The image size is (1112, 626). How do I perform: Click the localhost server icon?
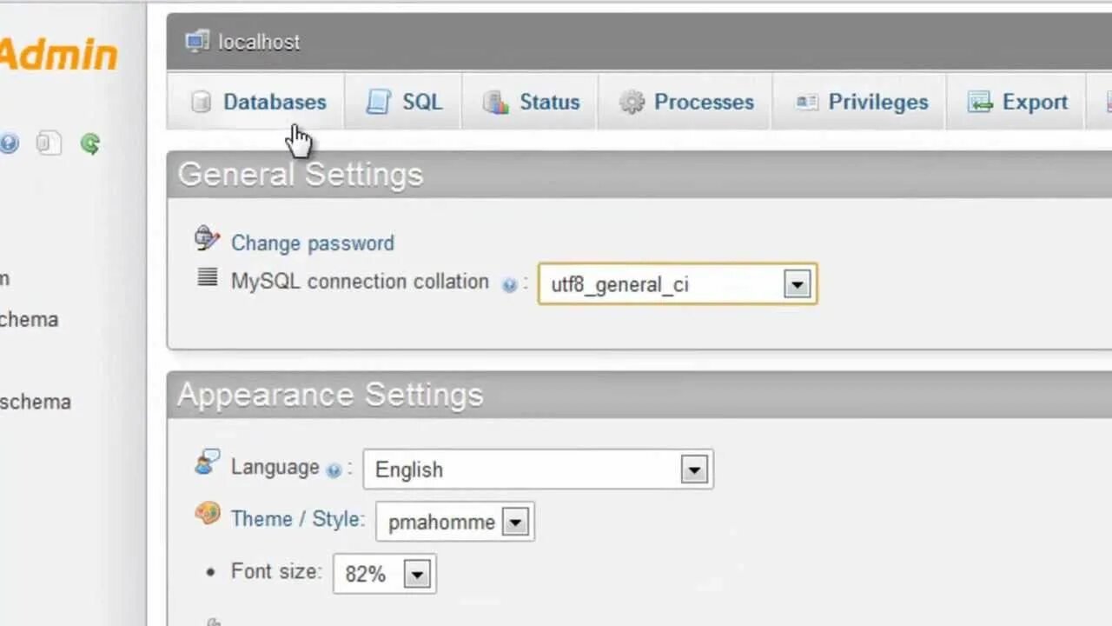point(197,41)
